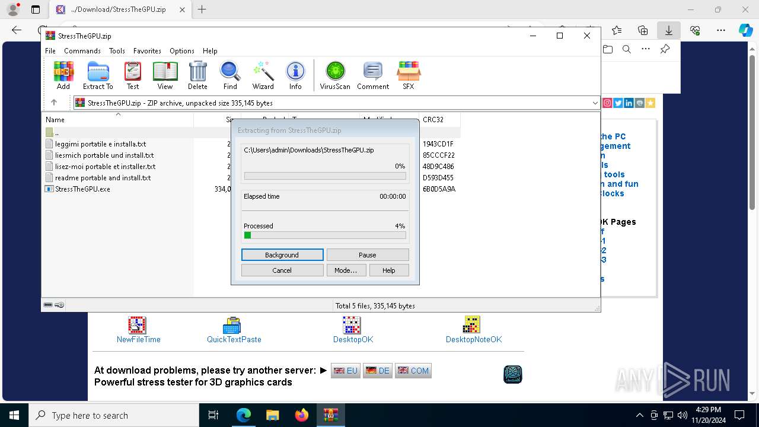Open browser Downloads arrow icon
Screen dimensions: 759x427
[x=669, y=30]
